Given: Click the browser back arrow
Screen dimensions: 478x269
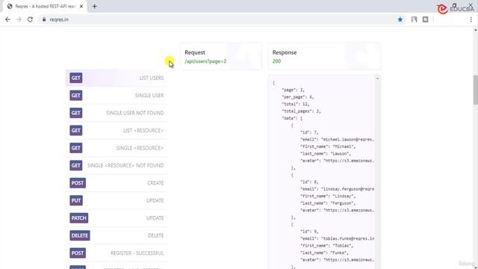Looking at the screenshot, I should click(x=7, y=19).
